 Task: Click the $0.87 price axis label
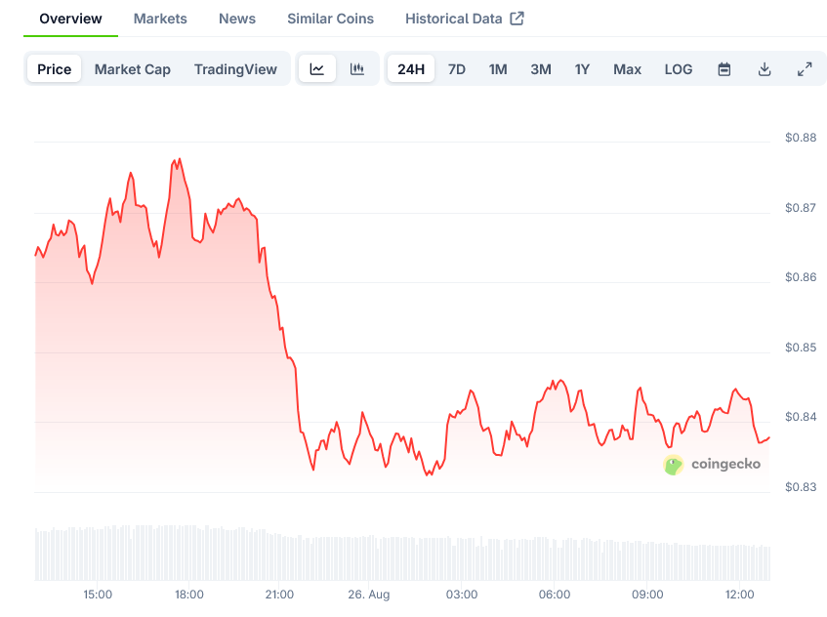pos(801,208)
